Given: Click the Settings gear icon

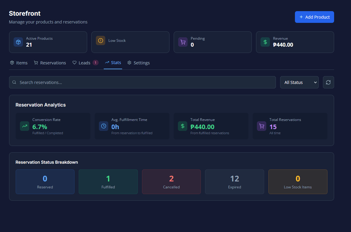Looking at the screenshot, I should coord(129,63).
